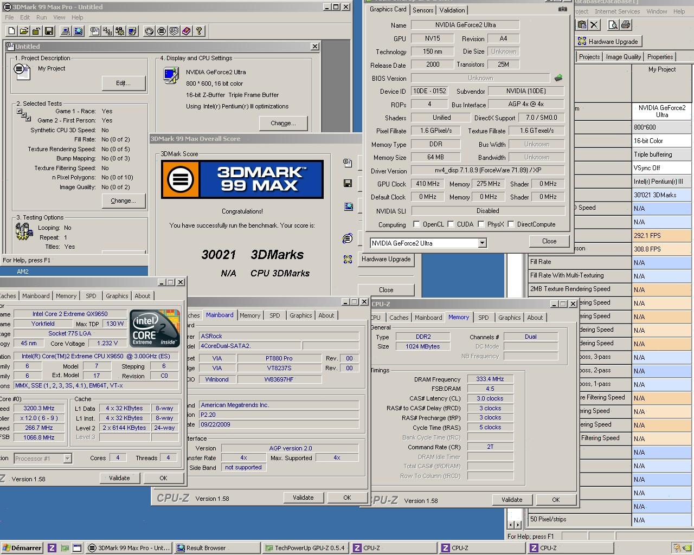Click the online result icon in score dialog
Screen dimensions: 694x555
click(348, 238)
